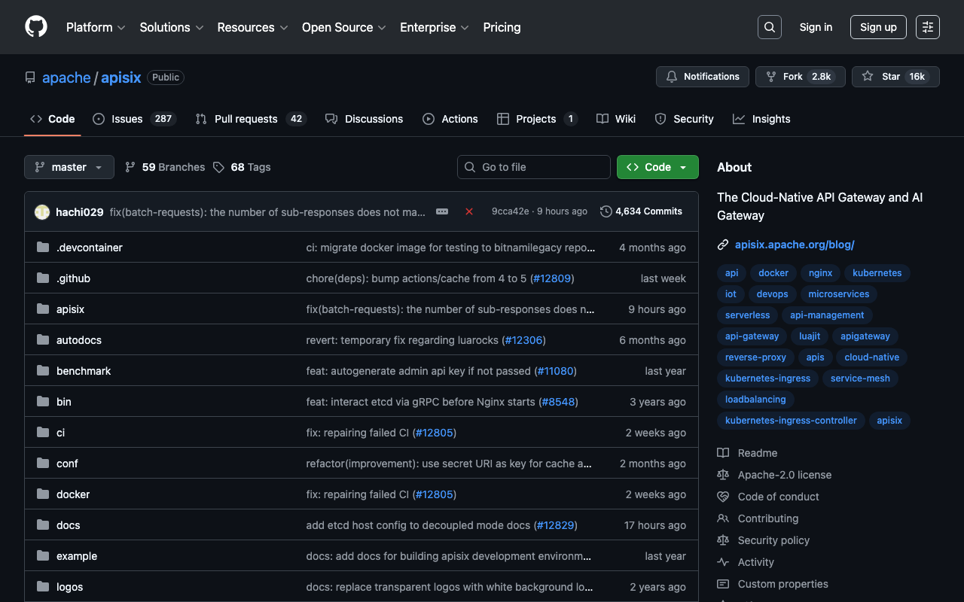Expand the green Code dropdown button
This screenshot has height=602, width=964.
pos(657,167)
